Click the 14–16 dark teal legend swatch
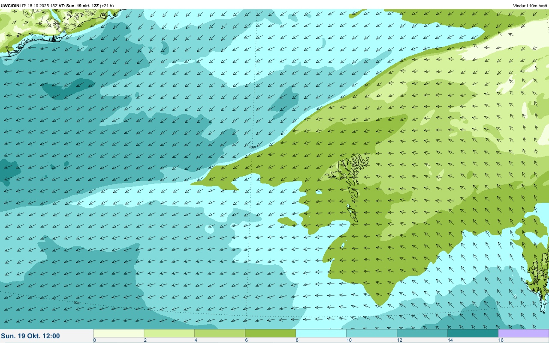The image size is (549, 343). click(473, 333)
